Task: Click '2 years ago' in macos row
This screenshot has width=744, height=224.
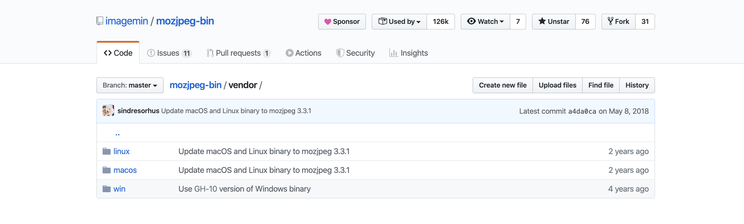Action: 629,170
